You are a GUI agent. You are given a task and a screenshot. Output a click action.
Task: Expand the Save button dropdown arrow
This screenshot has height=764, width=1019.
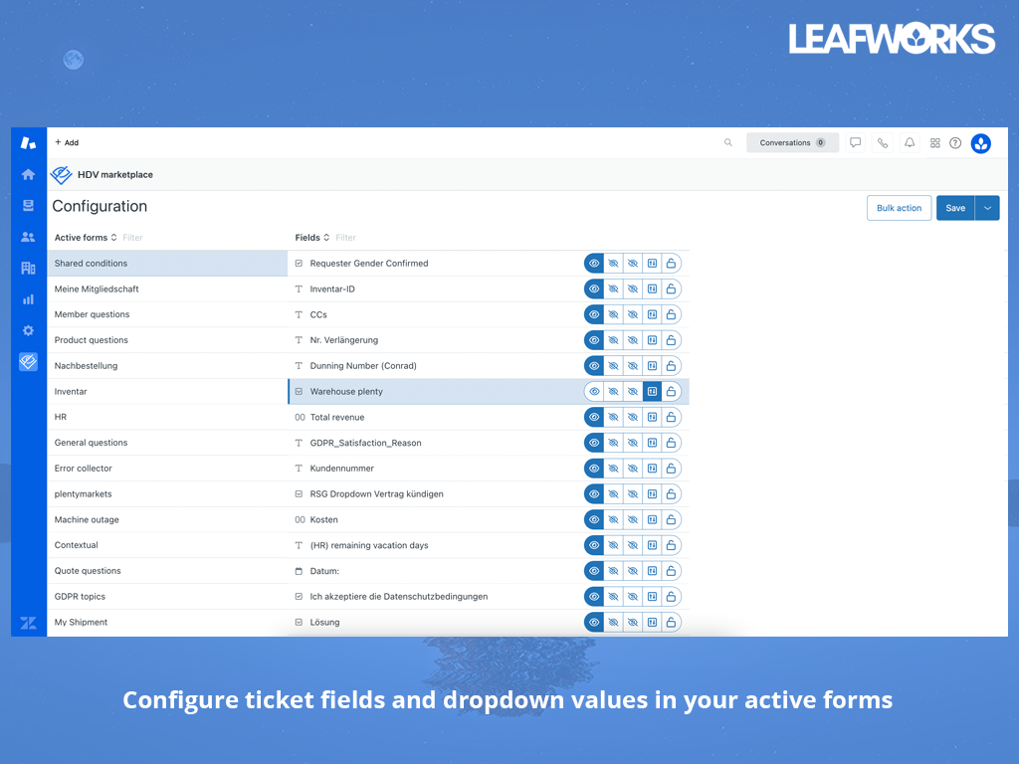pos(986,208)
